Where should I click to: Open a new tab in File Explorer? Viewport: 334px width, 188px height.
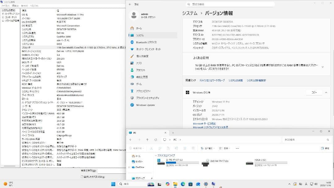click(x=172, y=132)
